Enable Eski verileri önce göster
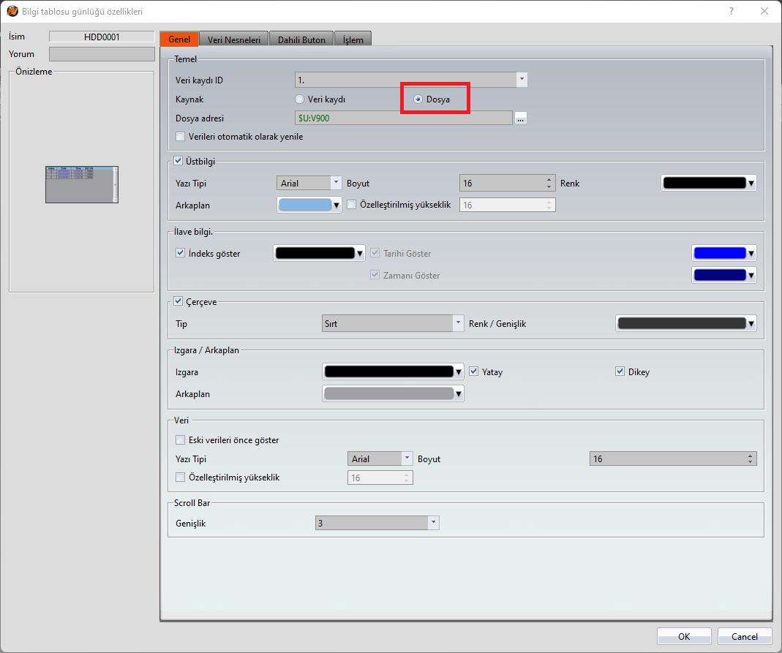Image resolution: width=782 pixels, height=653 pixels. coord(181,440)
